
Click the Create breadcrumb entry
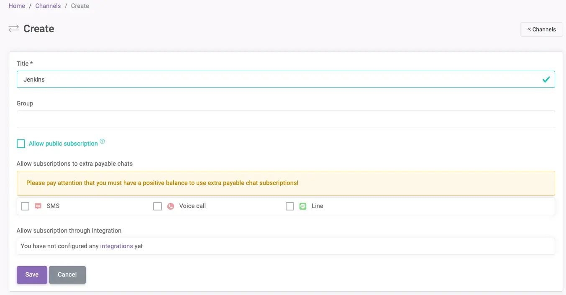click(x=79, y=5)
